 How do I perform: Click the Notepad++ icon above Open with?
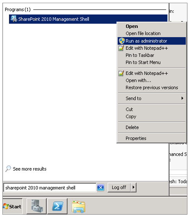click(x=121, y=73)
